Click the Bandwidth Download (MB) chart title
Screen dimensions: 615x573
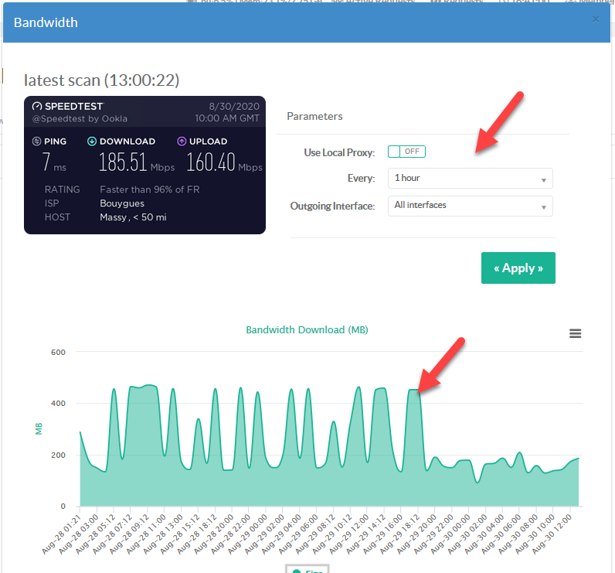pos(307,330)
